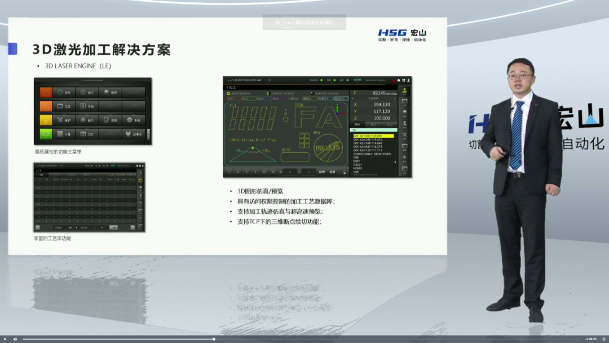Image resolution: width=609 pixels, height=343 pixels.
Task: Click the light green program name field
Action: tap(374, 130)
